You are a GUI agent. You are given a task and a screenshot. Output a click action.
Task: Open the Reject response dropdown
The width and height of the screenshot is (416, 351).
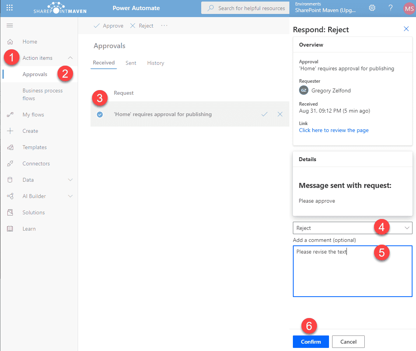406,228
